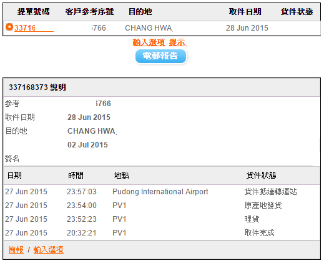Open waybill number 33716 link
Image resolution: width=324 pixels, height=263 pixels.
[34, 28]
